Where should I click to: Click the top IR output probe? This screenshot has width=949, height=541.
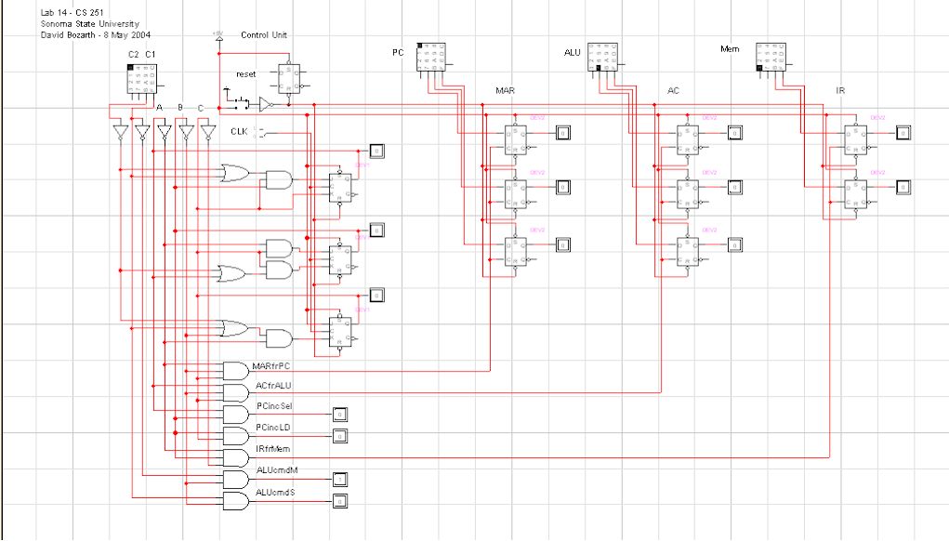tap(903, 133)
